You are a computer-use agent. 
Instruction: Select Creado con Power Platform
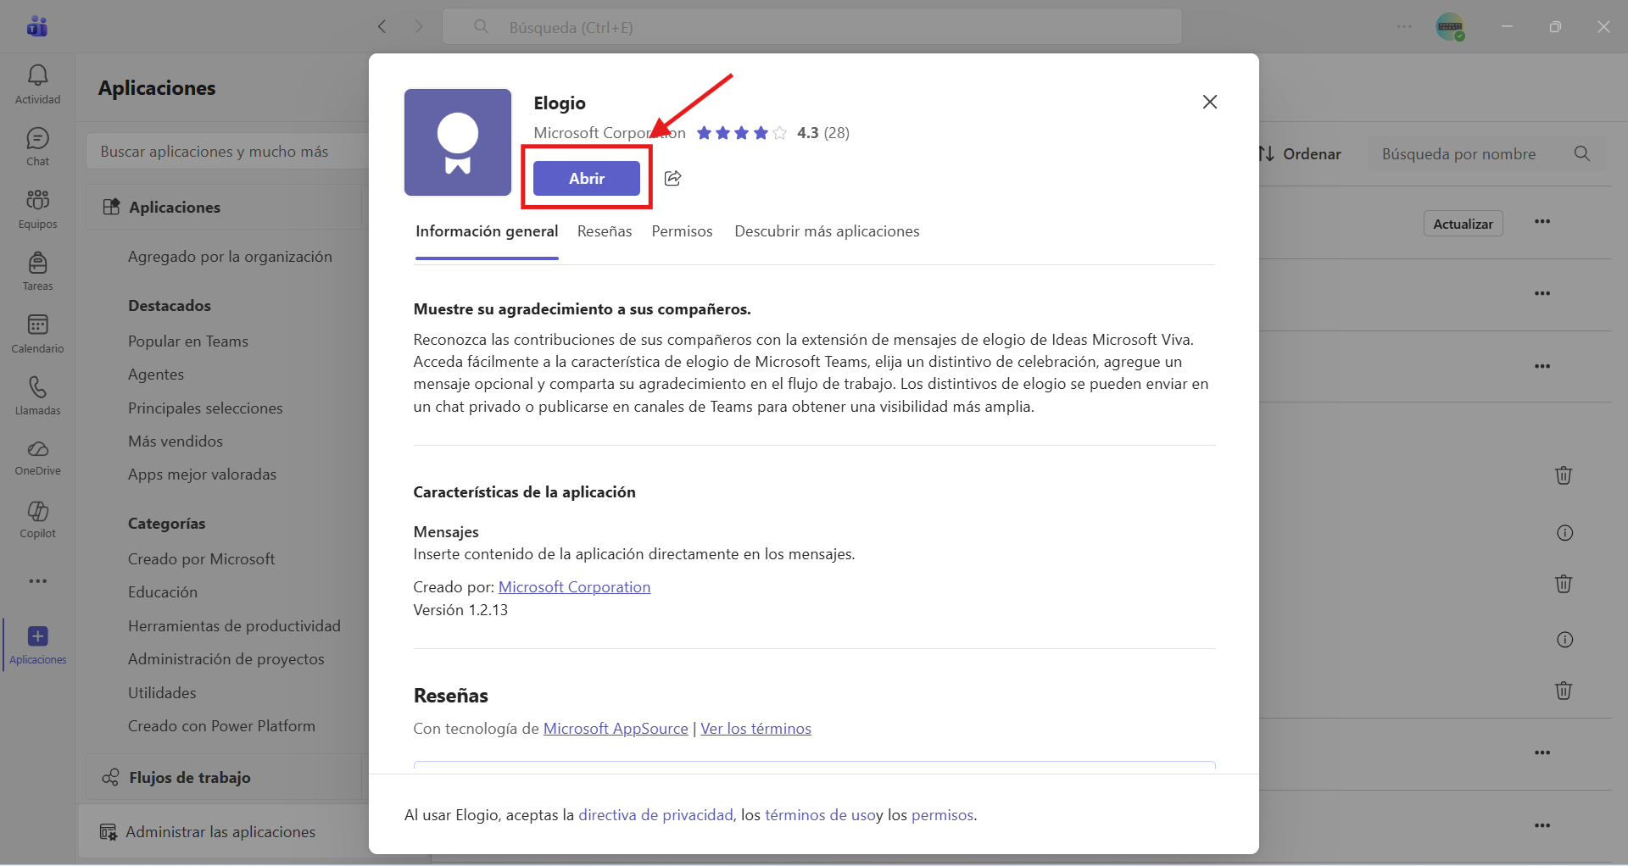click(x=221, y=726)
